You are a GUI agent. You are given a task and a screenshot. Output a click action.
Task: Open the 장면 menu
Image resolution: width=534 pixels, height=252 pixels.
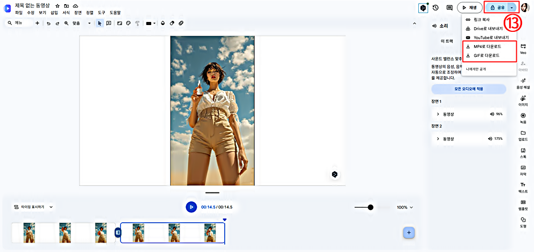point(78,13)
